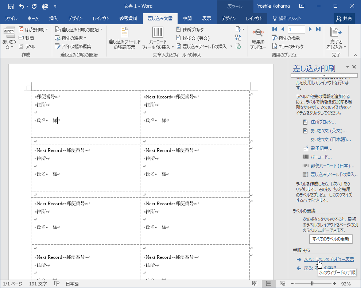Click エラーのチェック button

(288, 46)
